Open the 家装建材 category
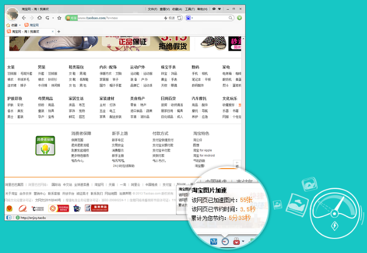 pos(107,98)
